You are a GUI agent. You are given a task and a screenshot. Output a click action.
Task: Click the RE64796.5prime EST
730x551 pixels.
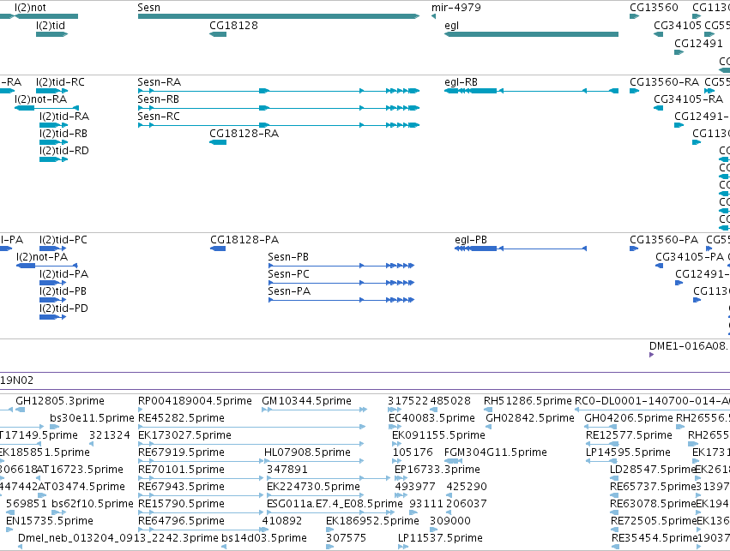coord(201,530)
